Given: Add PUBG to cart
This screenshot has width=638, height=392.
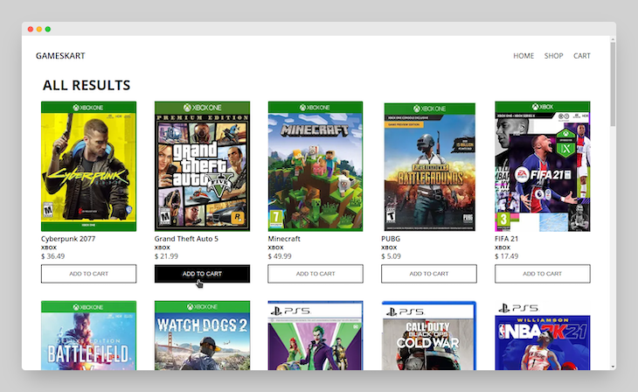Looking at the screenshot, I should coord(429,274).
